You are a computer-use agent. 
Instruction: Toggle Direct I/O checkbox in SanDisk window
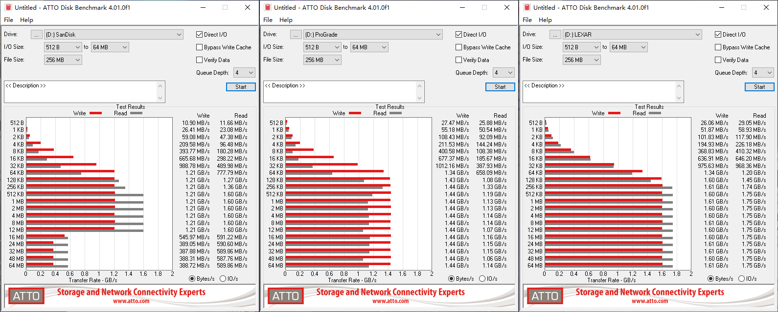tap(200, 35)
